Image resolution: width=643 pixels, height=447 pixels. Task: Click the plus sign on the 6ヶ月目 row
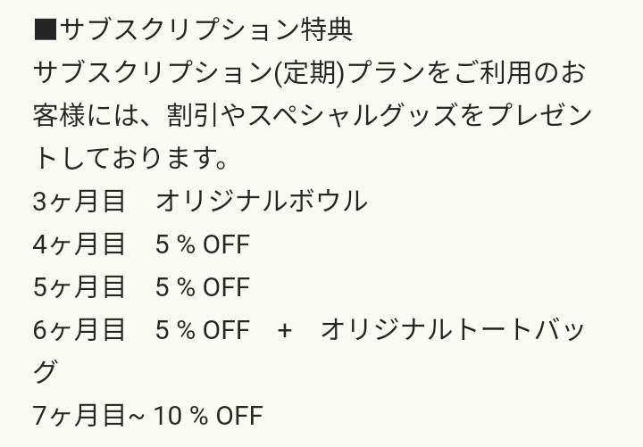point(284,331)
